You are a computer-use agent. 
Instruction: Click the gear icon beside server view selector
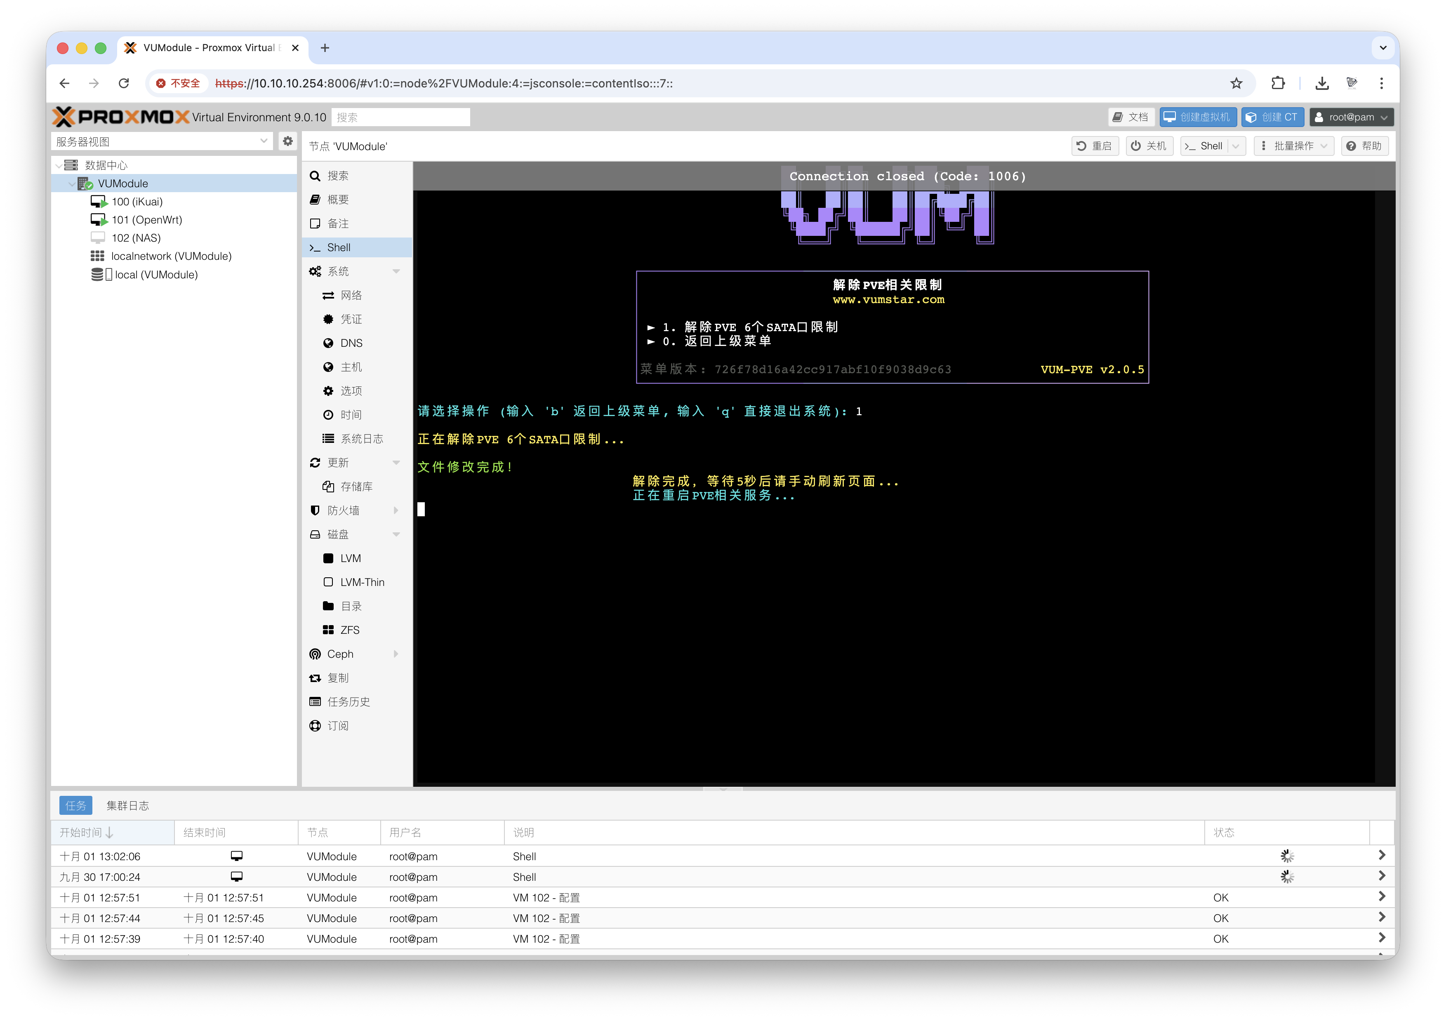click(x=288, y=141)
